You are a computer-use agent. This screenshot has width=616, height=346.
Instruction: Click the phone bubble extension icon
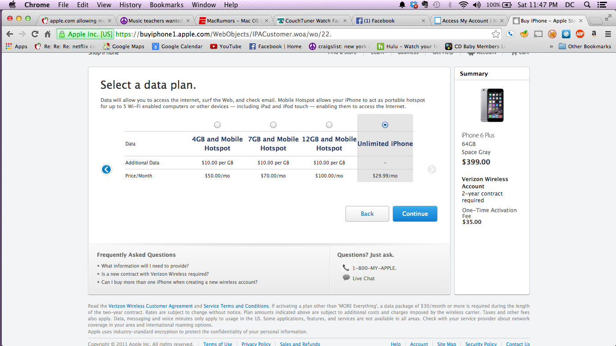(x=510, y=34)
